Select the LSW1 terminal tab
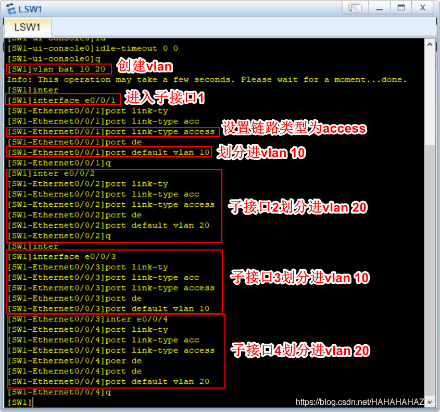440x412 pixels. coord(28,27)
